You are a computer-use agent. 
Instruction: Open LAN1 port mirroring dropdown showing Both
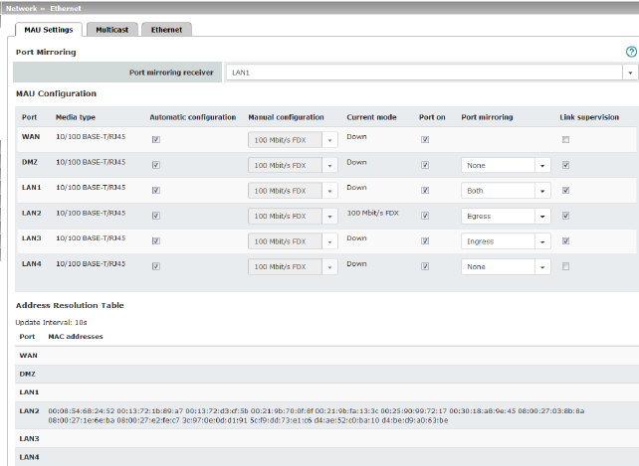[506, 191]
